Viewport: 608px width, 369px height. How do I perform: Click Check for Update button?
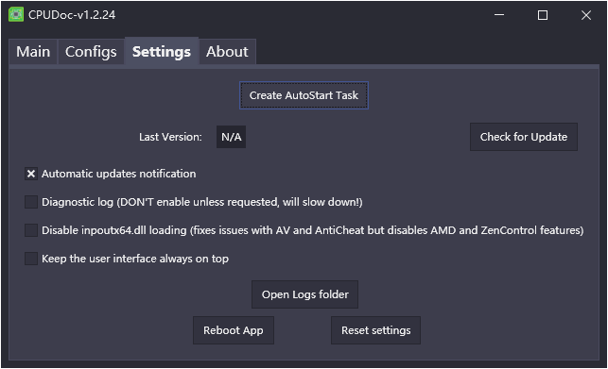click(524, 137)
